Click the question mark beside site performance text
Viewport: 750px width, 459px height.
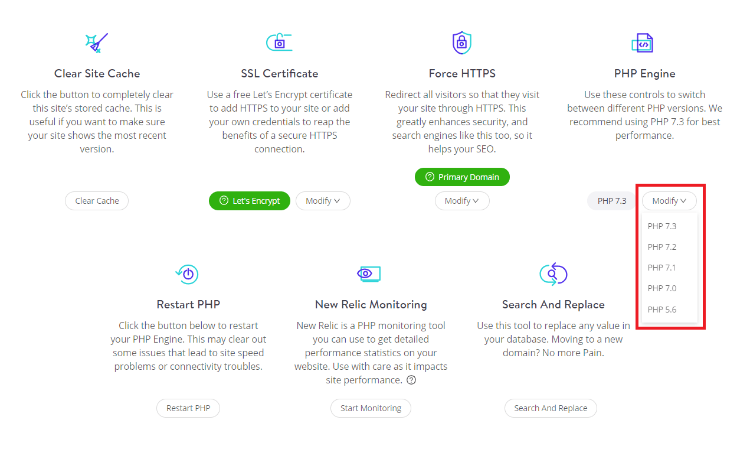pyautogui.click(x=412, y=380)
